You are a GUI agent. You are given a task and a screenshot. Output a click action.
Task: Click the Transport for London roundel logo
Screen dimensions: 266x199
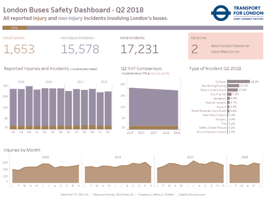tap(221, 13)
